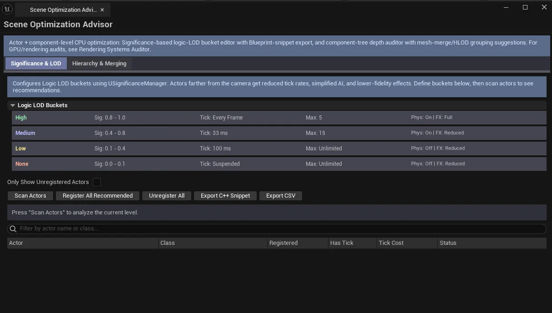The image size is (552, 313).
Task: Click the Export CSV button
Action: tap(281, 196)
